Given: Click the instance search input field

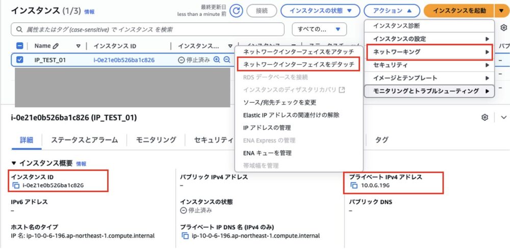Looking at the screenshot, I should (148, 29).
